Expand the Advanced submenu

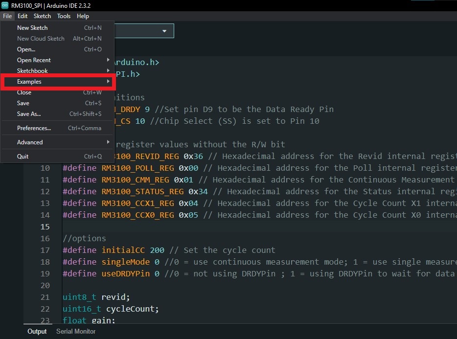point(57,142)
